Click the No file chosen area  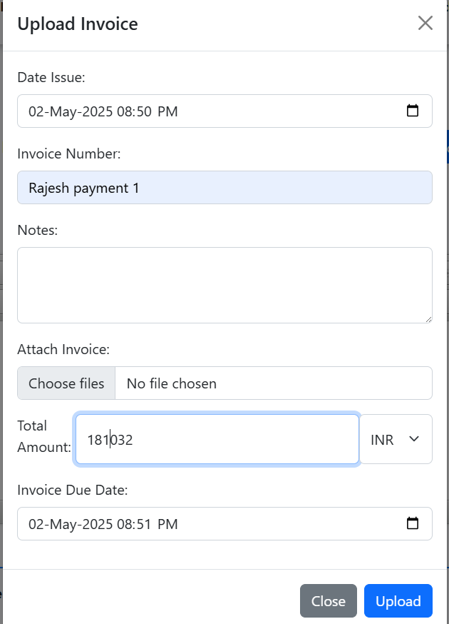point(274,383)
